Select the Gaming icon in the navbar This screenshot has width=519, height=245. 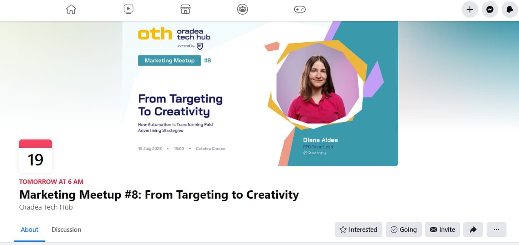(299, 9)
